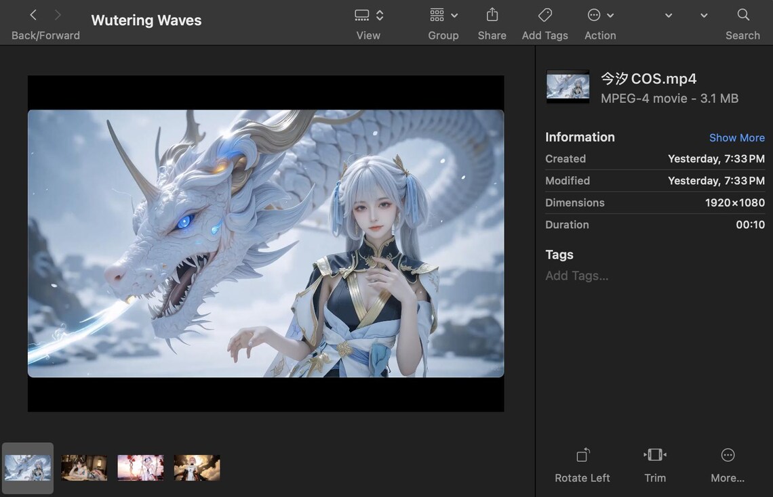
Task: Click the Forward navigation arrow
Action: pos(58,14)
